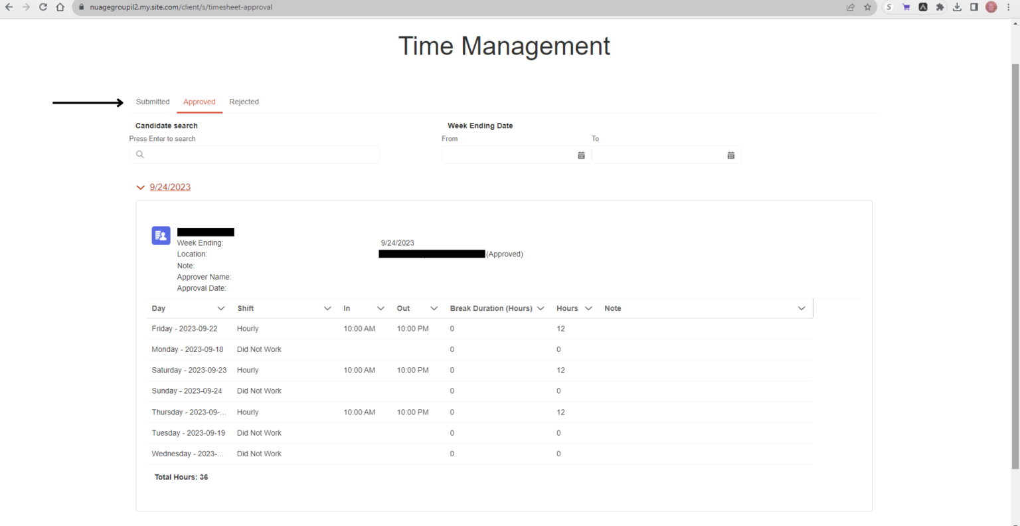Open the Chrome three-dot menu
Screen dimensions: 1020x526
[x=1008, y=7]
